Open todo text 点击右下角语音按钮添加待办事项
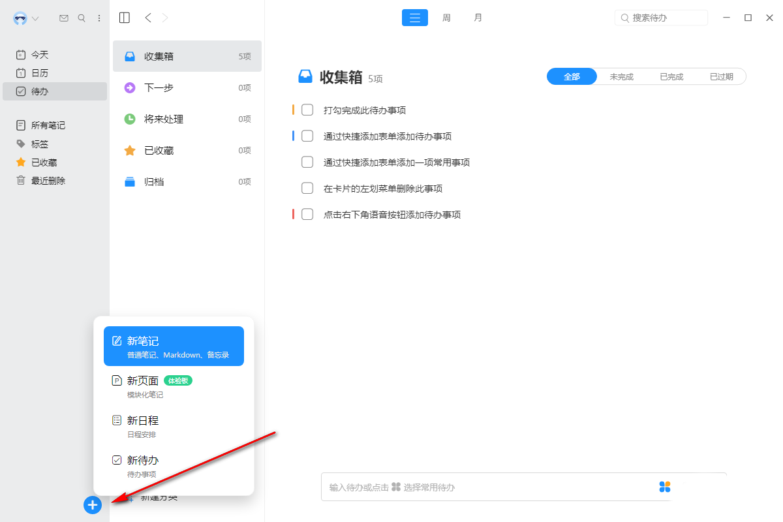The image size is (783, 522). 392,215
